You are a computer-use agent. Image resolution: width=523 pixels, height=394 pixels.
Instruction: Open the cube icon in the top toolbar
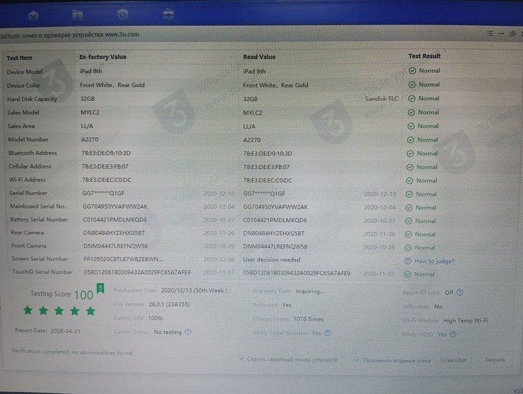tap(33, 16)
